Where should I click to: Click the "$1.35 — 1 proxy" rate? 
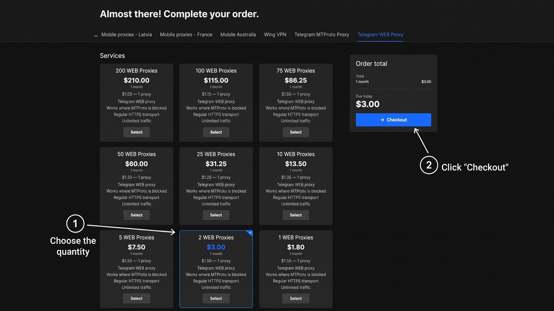point(296,178)
